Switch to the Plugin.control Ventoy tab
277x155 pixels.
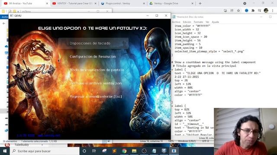(x=123, y=3)
